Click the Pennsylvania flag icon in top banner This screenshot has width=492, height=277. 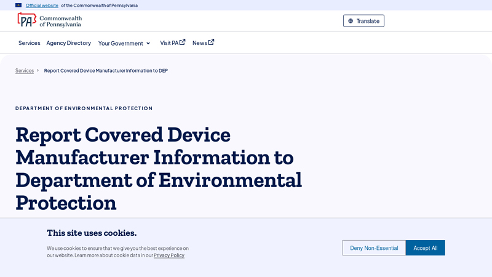pos(18,6)
